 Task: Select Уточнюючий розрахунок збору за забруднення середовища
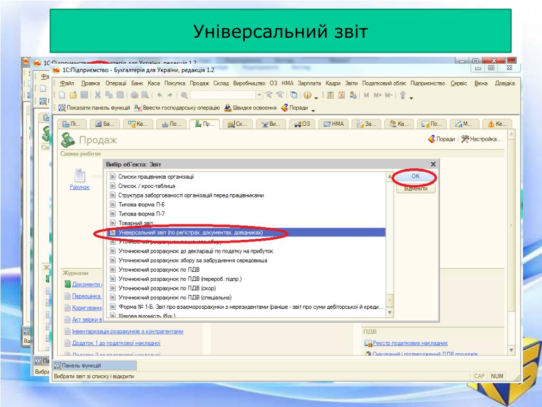246,260
